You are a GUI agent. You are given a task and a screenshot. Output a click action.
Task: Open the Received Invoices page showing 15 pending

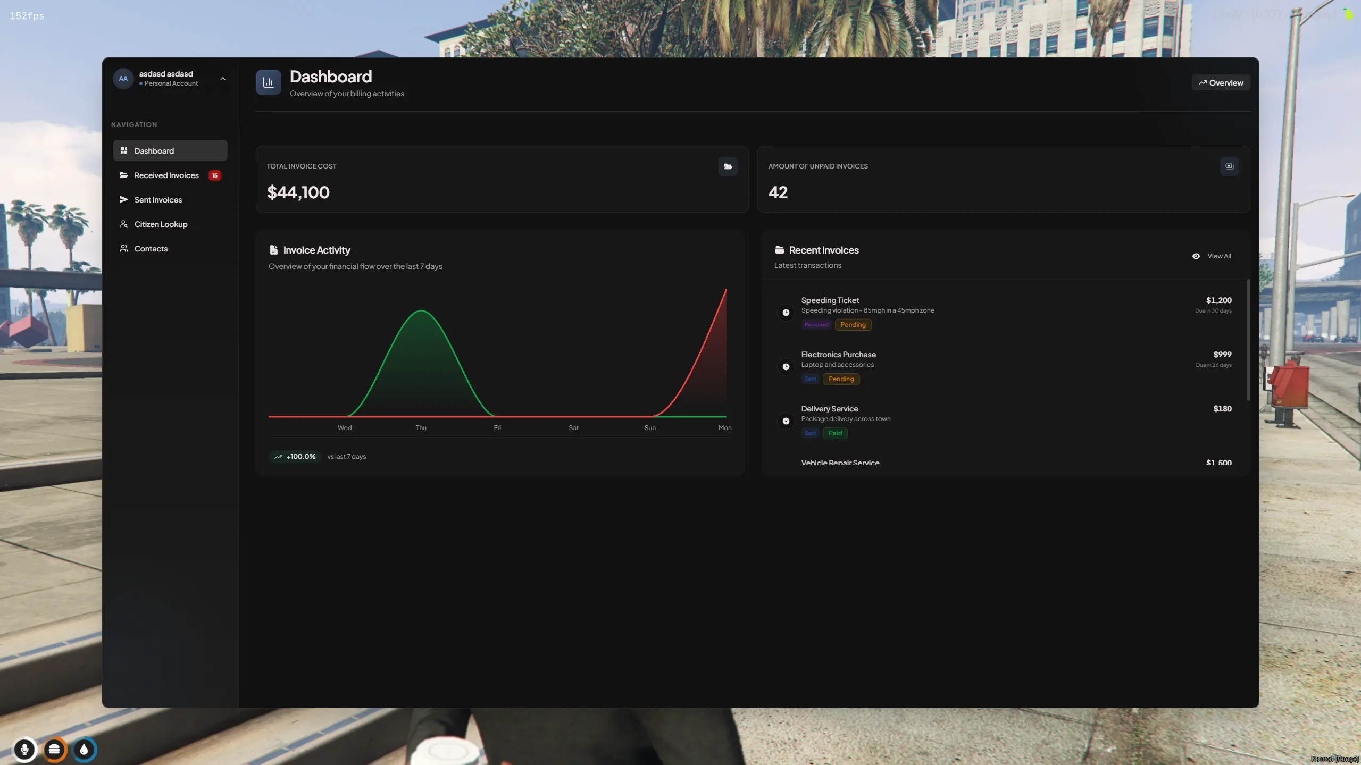tap(166, 175)
